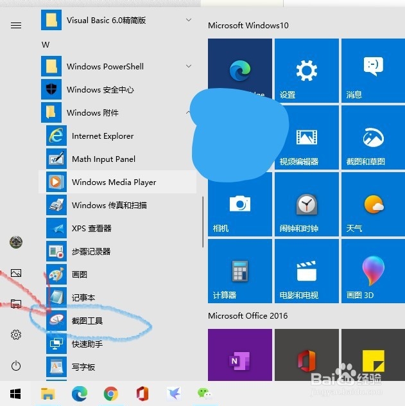Expand Windows PowerShell folder chevron
Viewport: 405px width, 406px height.
189,66
